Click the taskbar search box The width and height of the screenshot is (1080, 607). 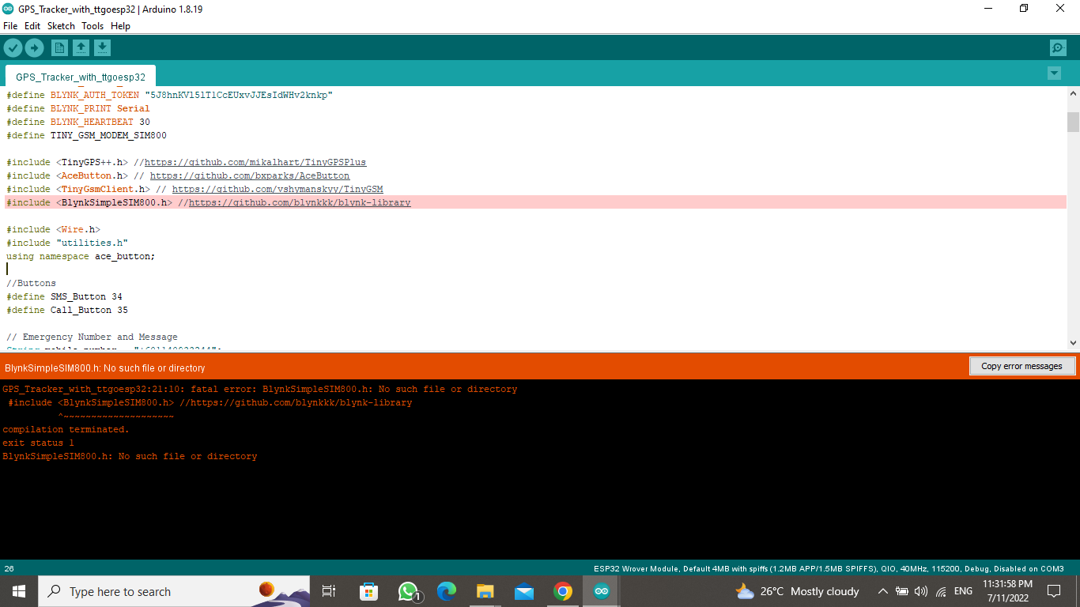[x=174, y=591]
